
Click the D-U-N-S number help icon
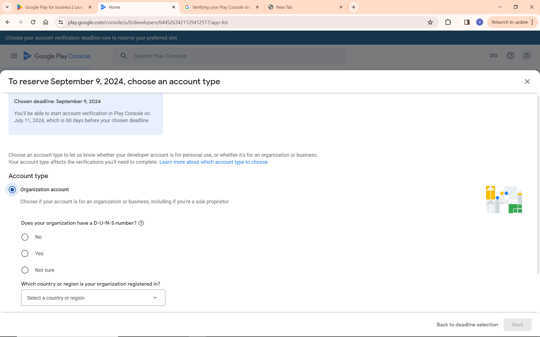click(x=141, y=223)
